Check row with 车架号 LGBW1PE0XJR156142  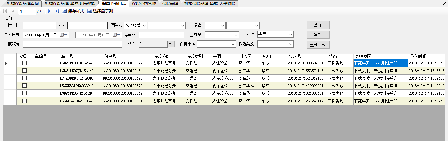(x=25, y=71)
